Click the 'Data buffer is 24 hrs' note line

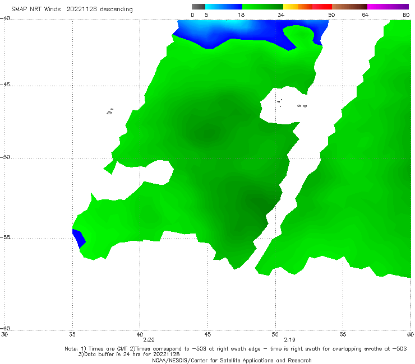click(129, 354)
